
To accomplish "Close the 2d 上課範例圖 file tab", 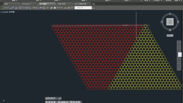I will point(89,4).
